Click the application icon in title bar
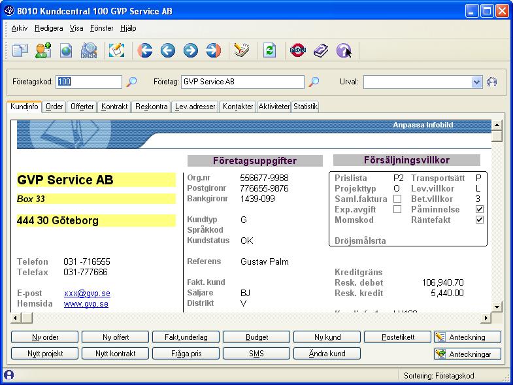The width and height of the screenshot is (513, 385). (9, 11)
